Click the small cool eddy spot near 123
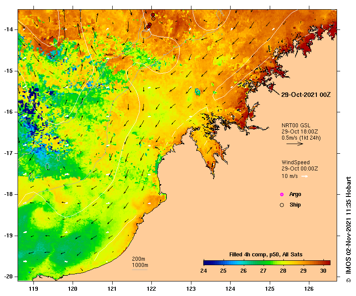Viewport: 356px width, 296px height. click(198, 92)
